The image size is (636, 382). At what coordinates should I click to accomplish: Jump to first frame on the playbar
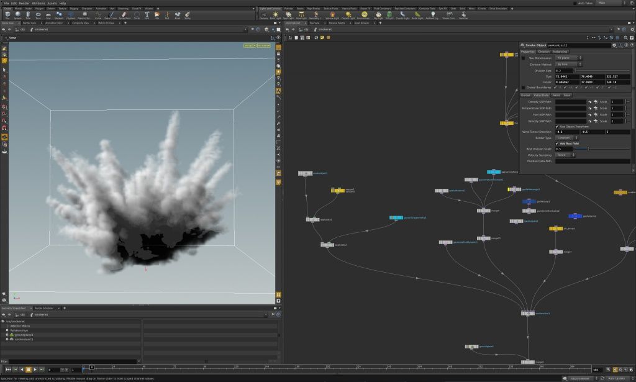coord(8,370)
